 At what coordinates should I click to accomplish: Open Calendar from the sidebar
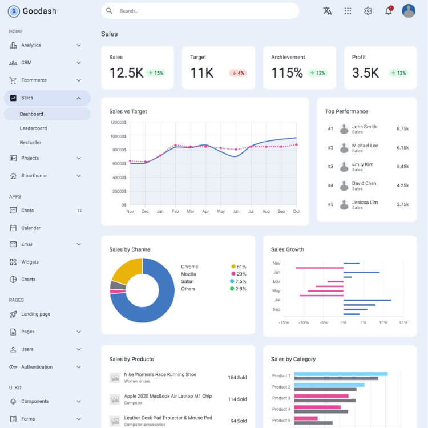(x=31, y=228)
